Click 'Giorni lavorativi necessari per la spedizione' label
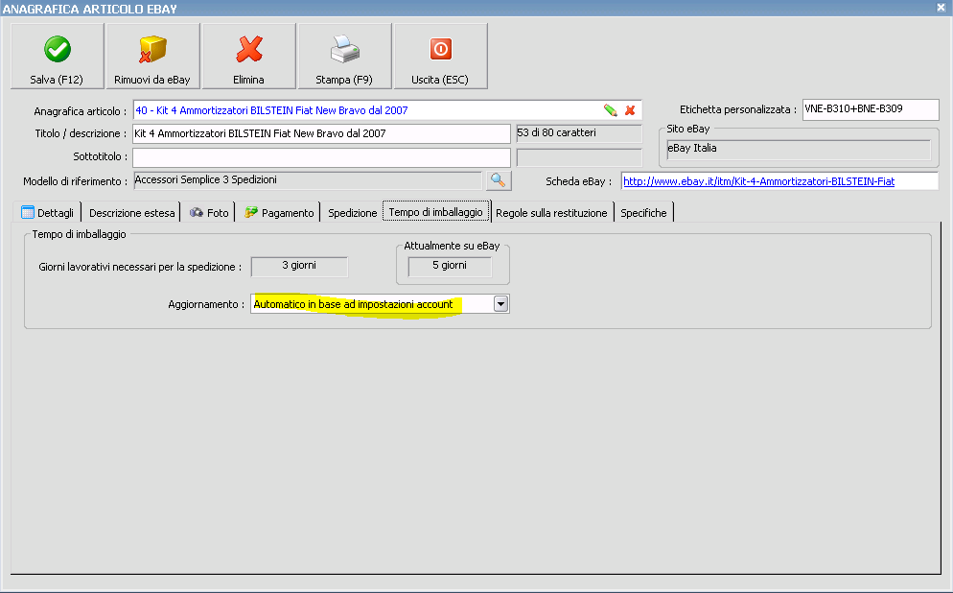This screenshot has height=593, width=953. [x=140, y=267]
